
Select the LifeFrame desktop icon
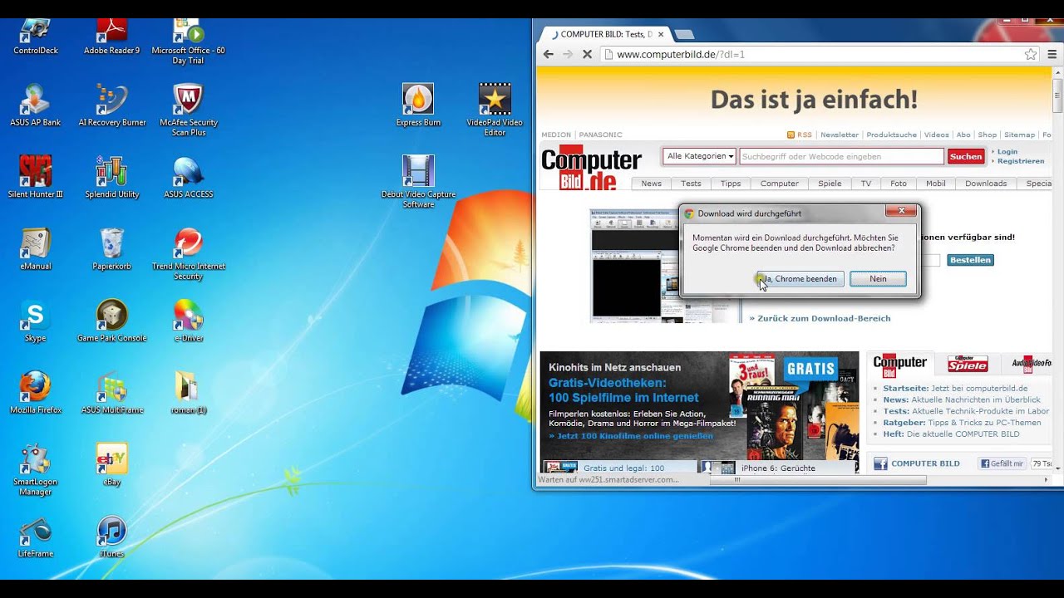36,537
